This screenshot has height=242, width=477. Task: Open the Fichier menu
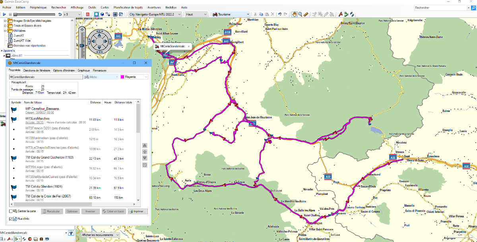7,8
